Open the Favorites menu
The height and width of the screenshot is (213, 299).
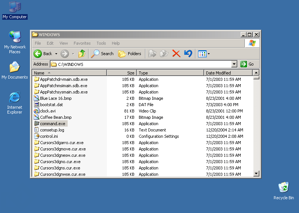[x=82, y=43]
